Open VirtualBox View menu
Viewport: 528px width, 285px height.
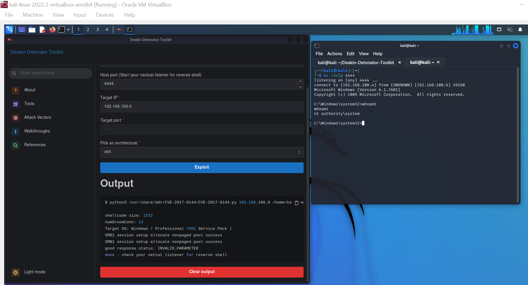tap(58, 15)
